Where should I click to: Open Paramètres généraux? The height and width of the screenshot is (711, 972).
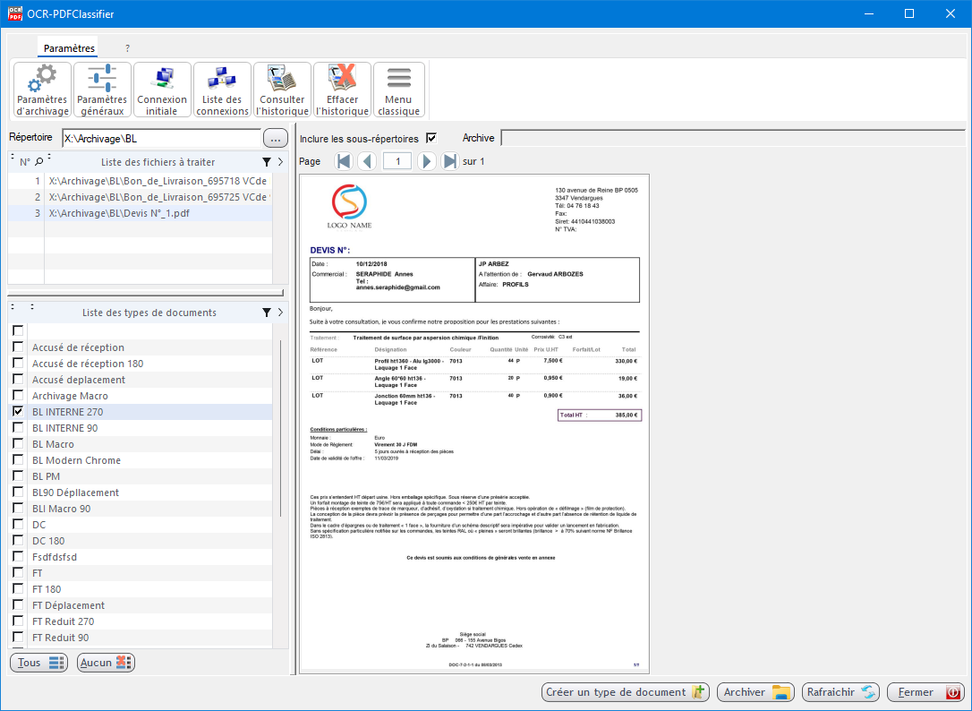pos(102,90)
